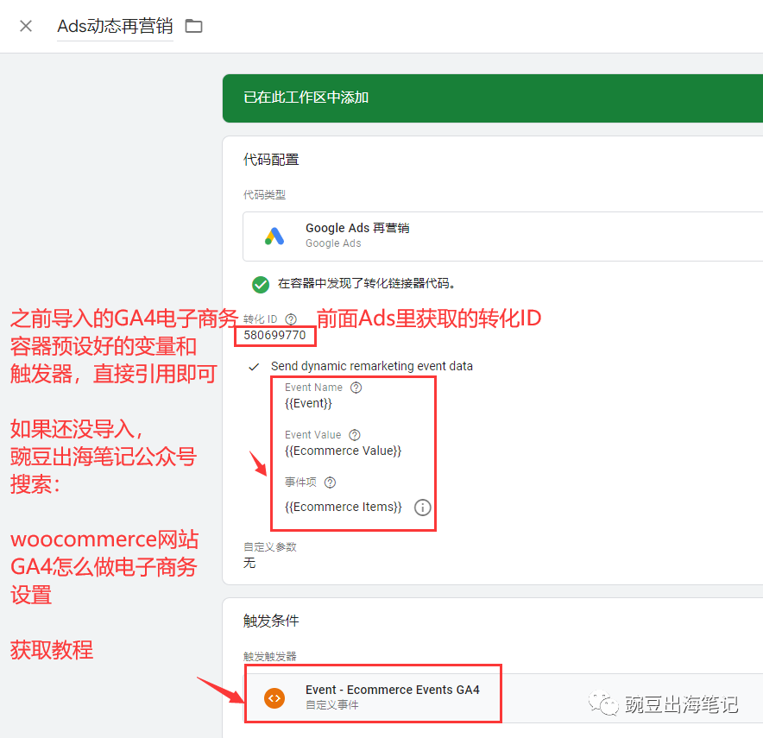Click Send dynamic remarketing event data option
763x738 pixels.
click(372, 366)
